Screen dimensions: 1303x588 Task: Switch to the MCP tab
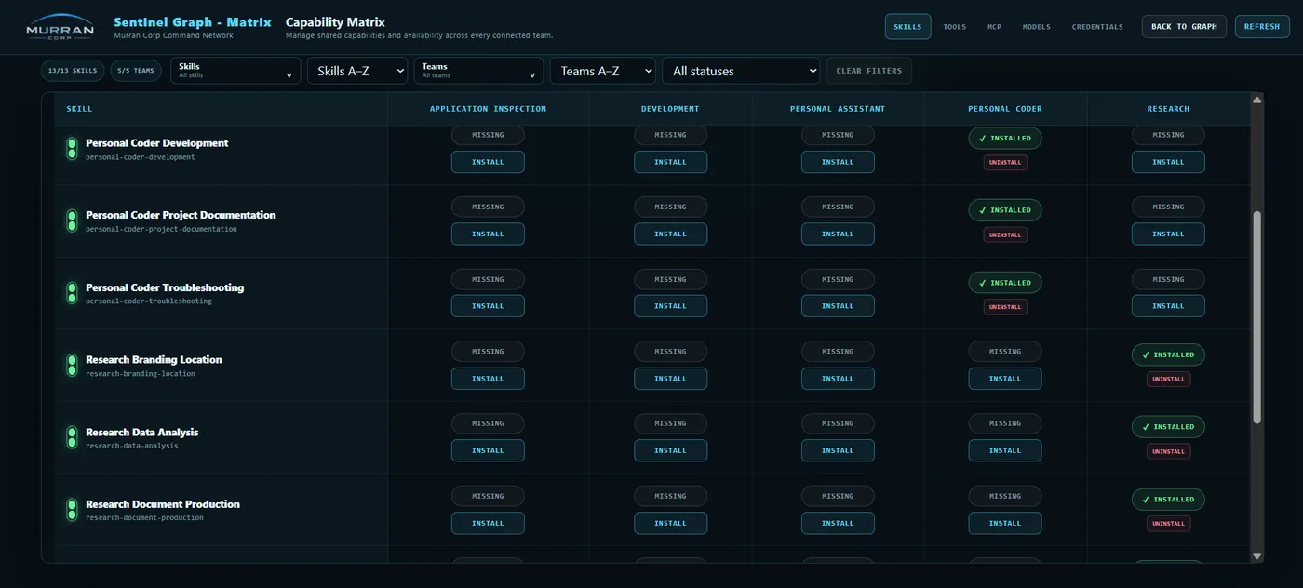(994, 26)
